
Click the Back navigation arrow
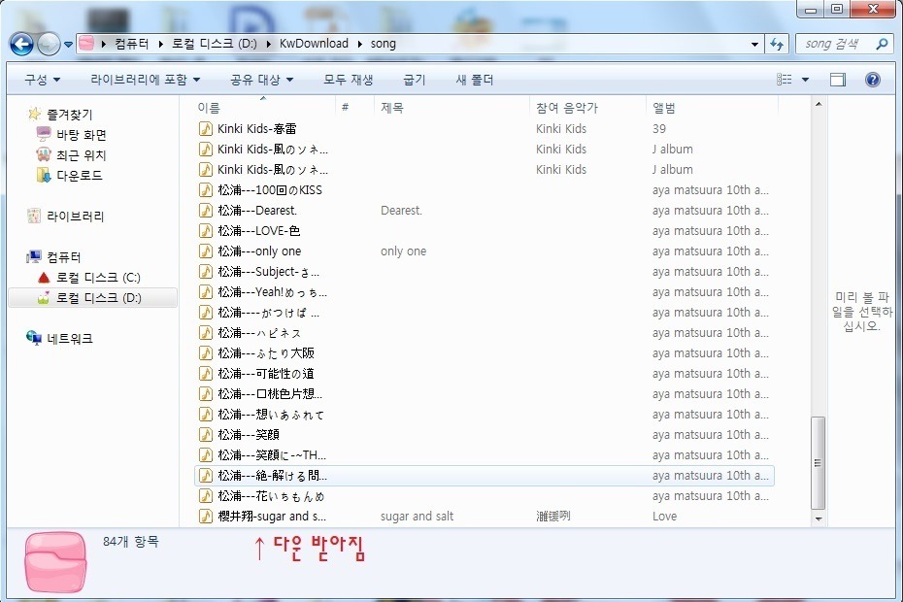pos(22,44)
